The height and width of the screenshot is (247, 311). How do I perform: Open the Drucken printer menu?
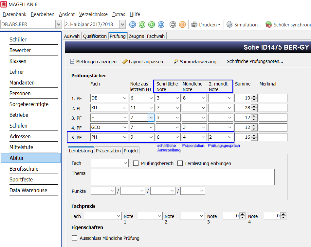(206, 24)
